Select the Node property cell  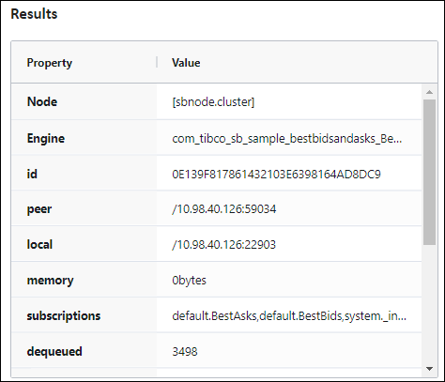click(x=84, y=101)
